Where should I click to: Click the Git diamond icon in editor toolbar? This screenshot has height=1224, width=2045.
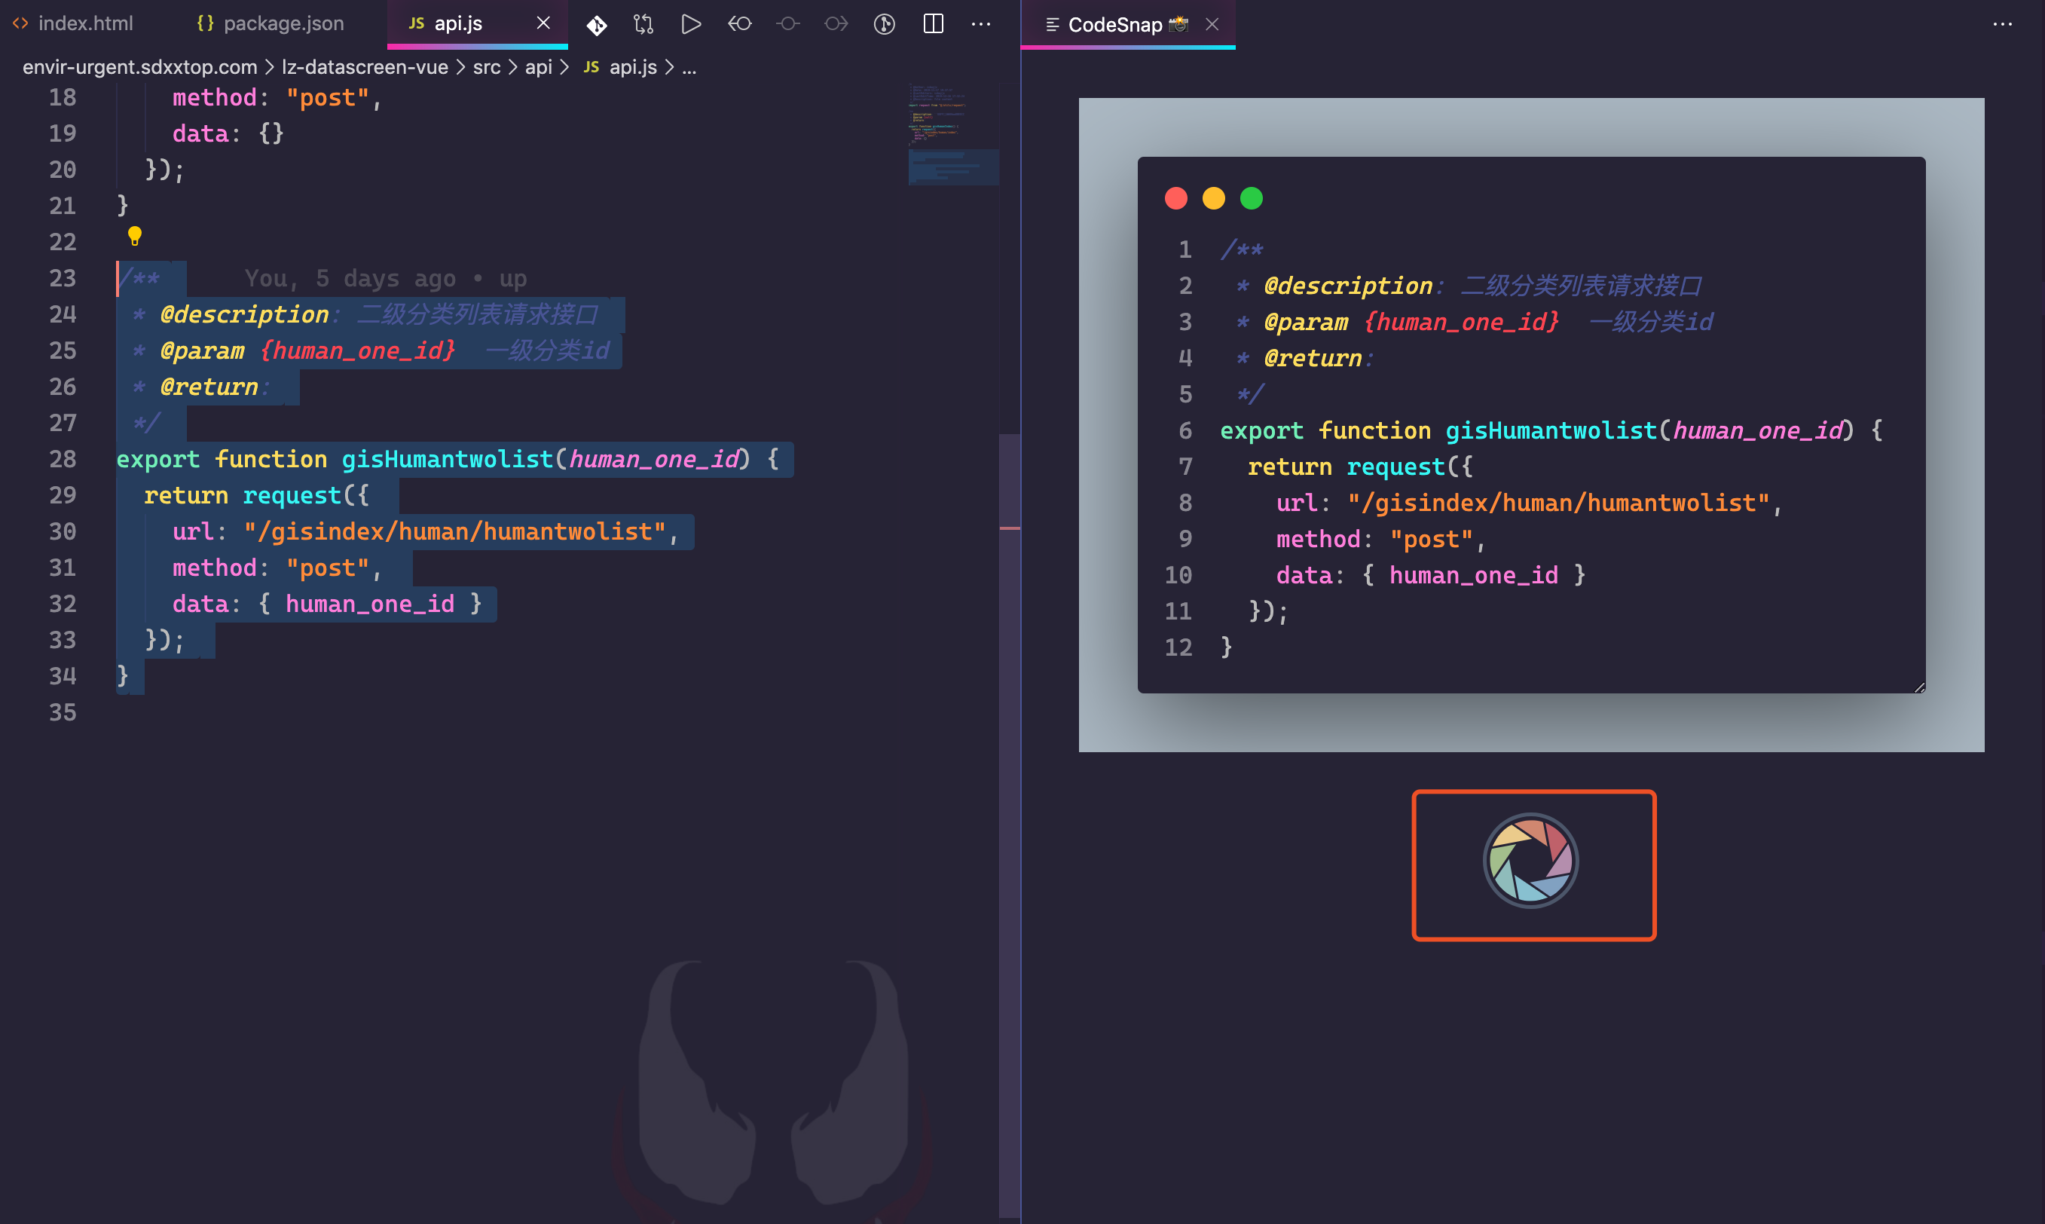pos(596,25)
